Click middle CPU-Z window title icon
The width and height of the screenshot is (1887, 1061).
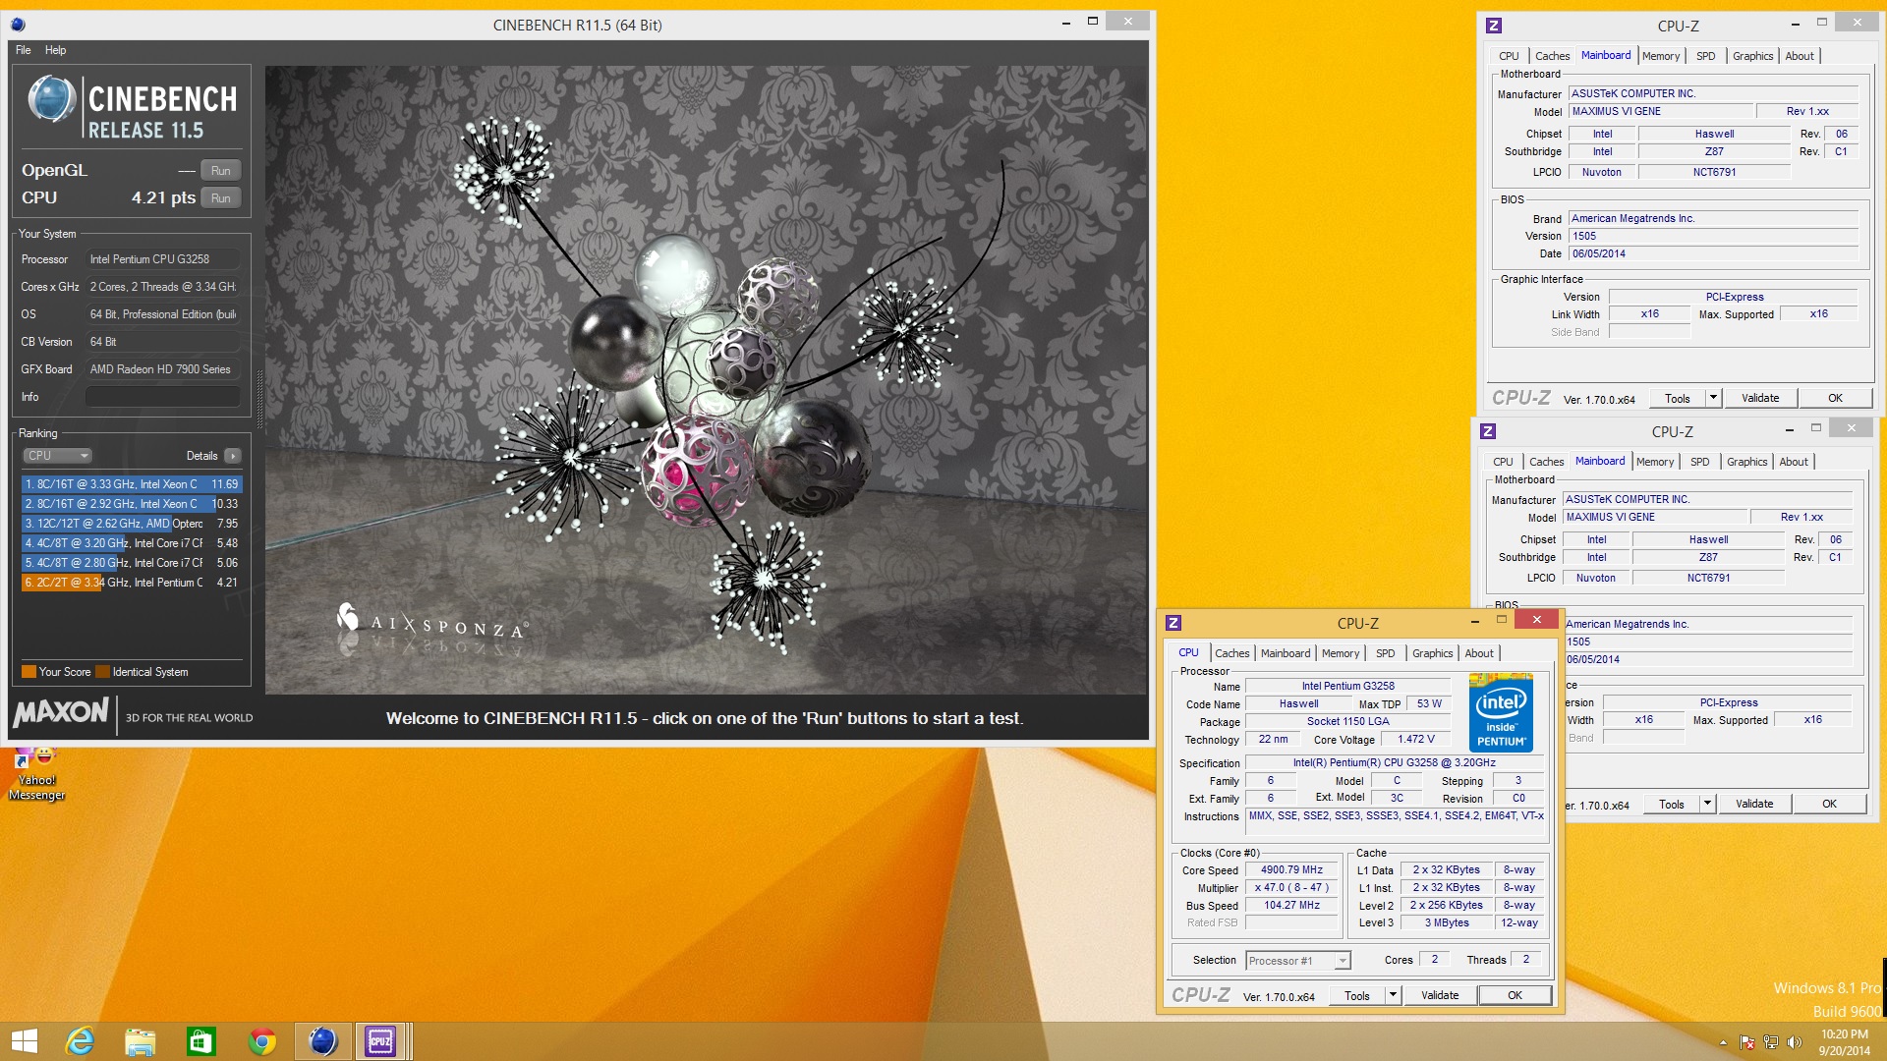[1488, 431]
